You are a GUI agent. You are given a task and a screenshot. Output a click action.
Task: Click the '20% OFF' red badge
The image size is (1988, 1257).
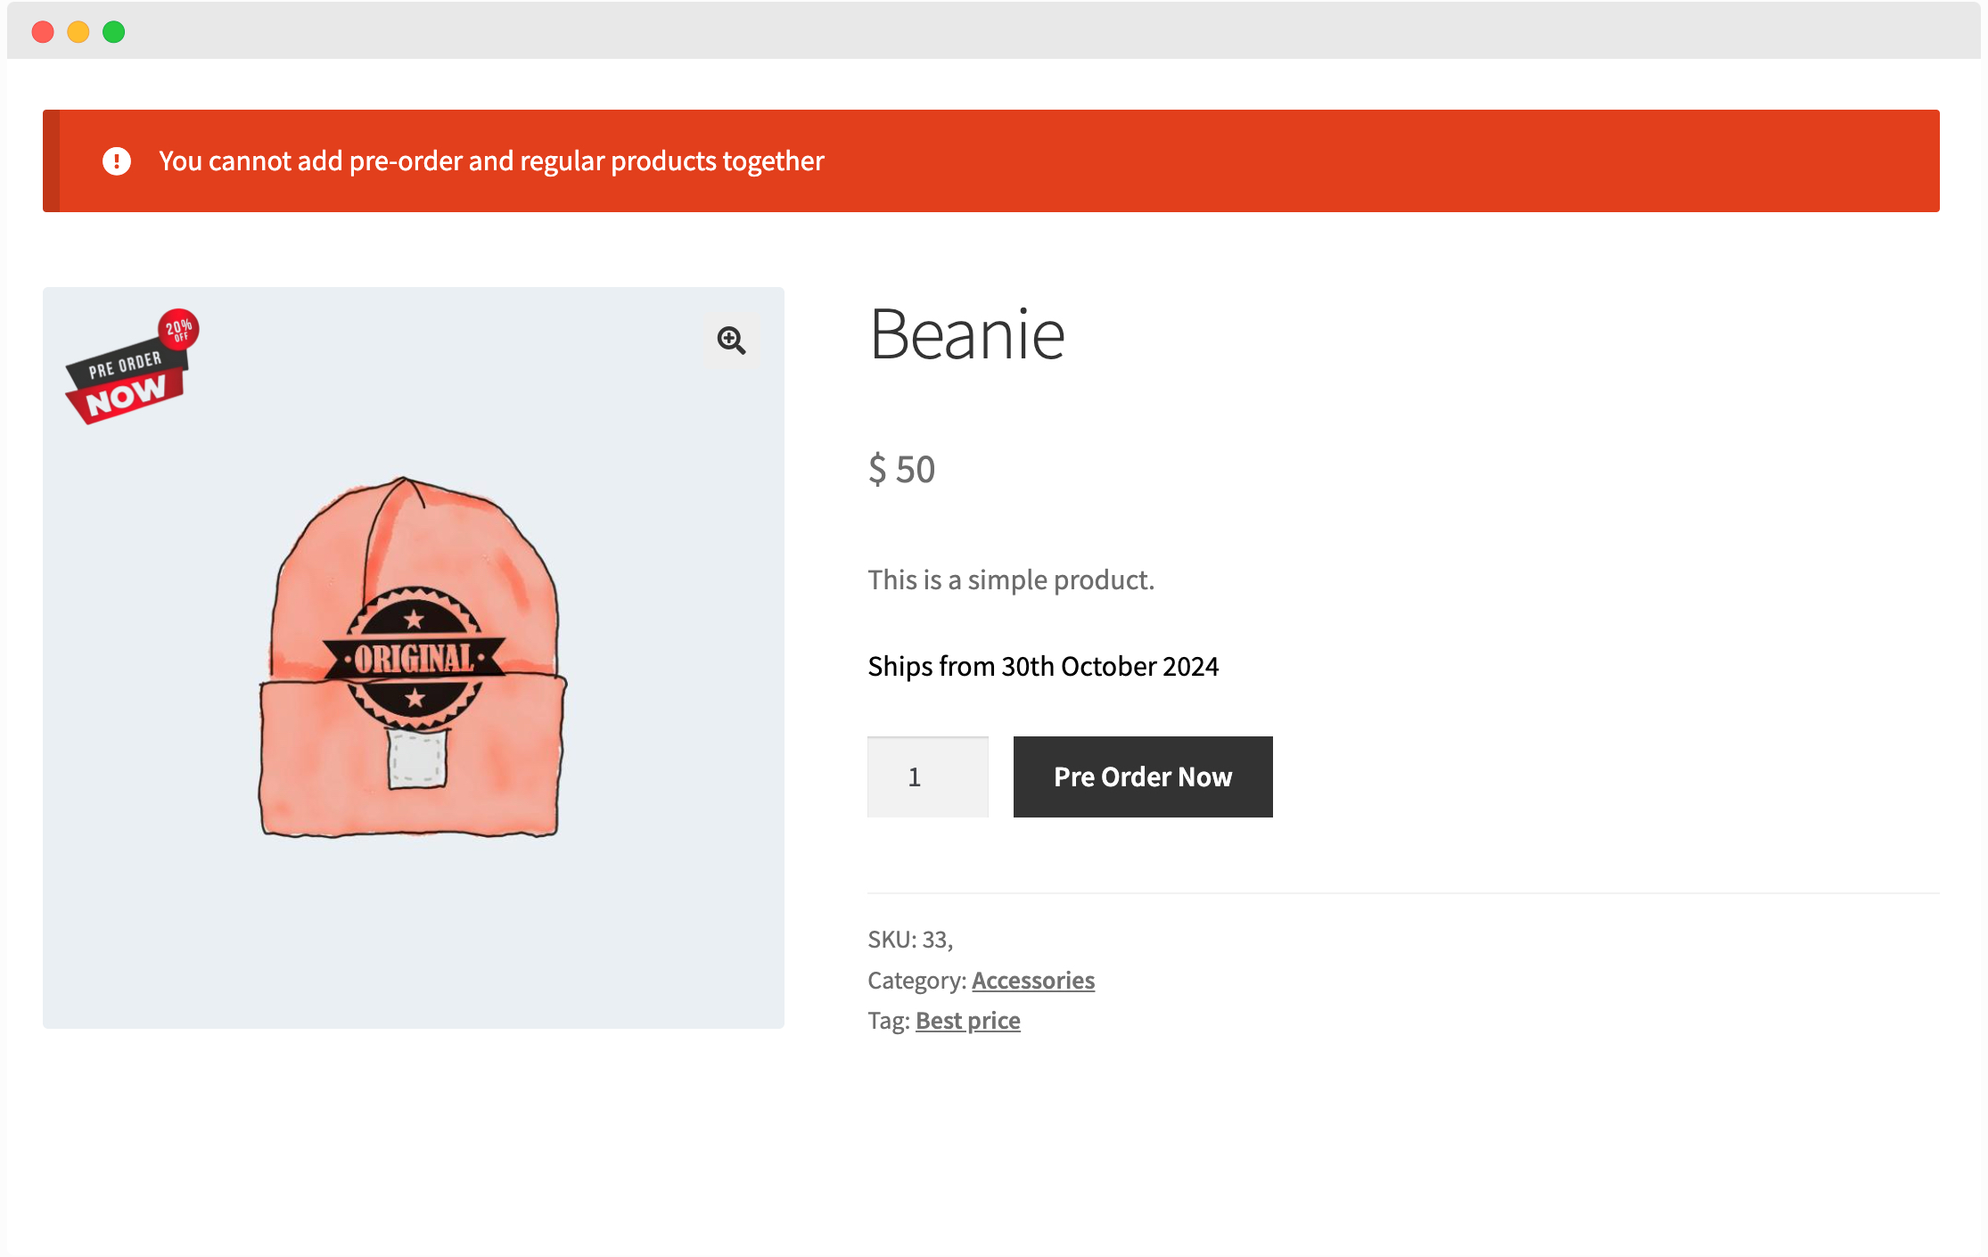[x=178, y=332]
